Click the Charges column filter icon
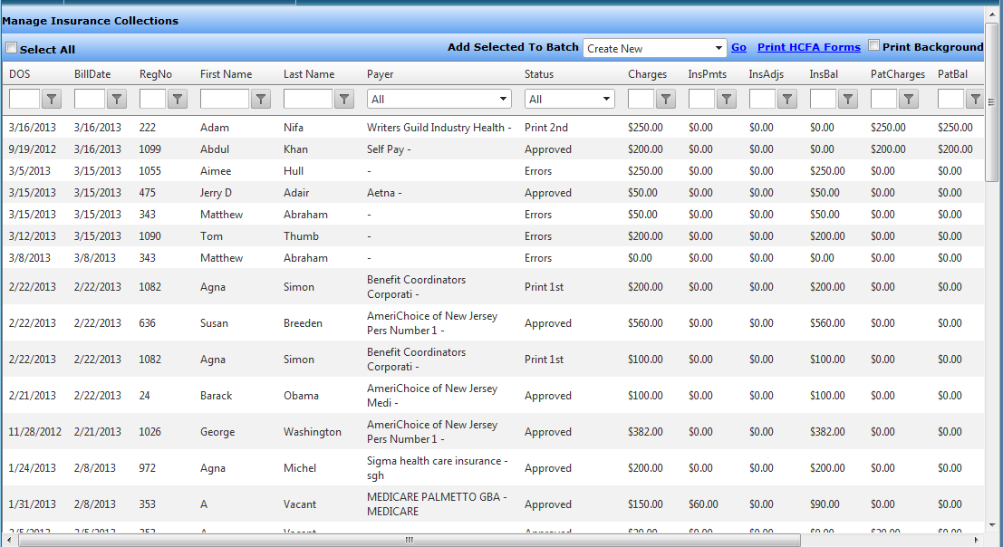Screen dimensions: 1003x547 (x=666, y=99)
